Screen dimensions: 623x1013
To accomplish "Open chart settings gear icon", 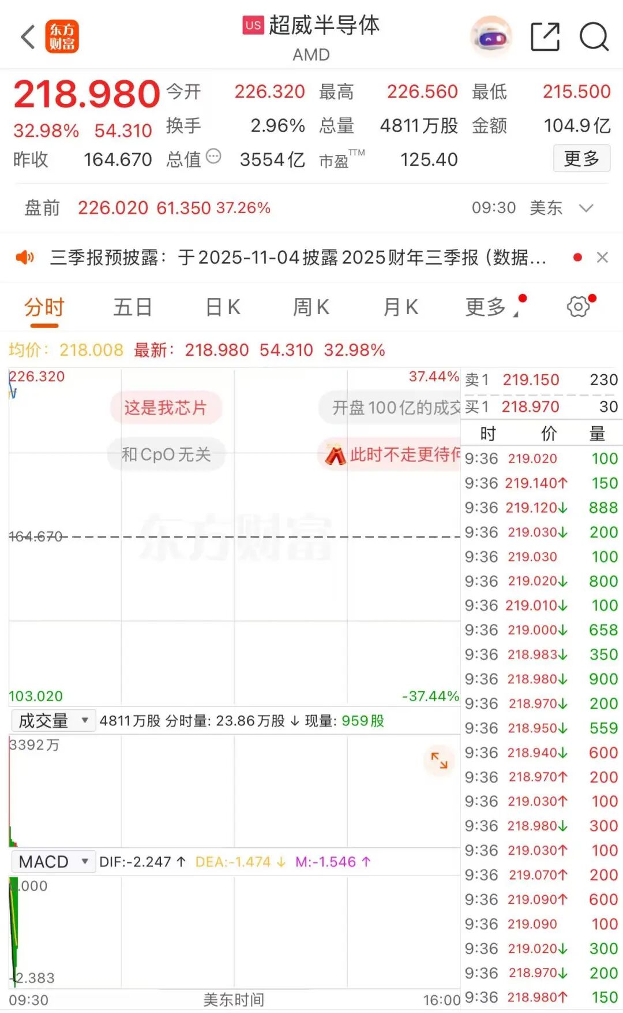I will pos(579,307).
